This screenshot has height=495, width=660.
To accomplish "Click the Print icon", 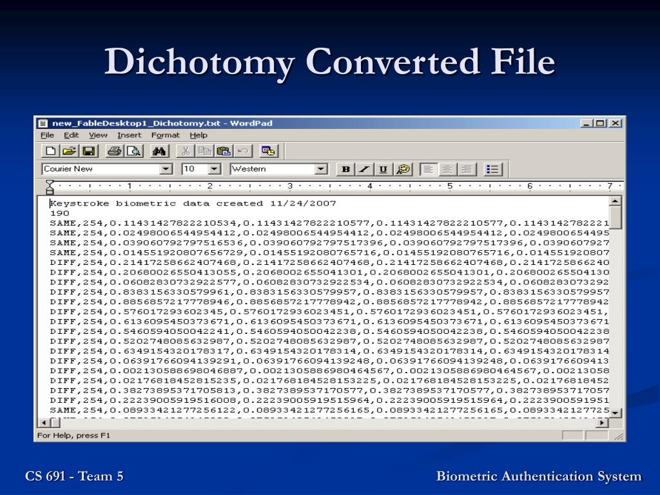I will tap(114, 151).
